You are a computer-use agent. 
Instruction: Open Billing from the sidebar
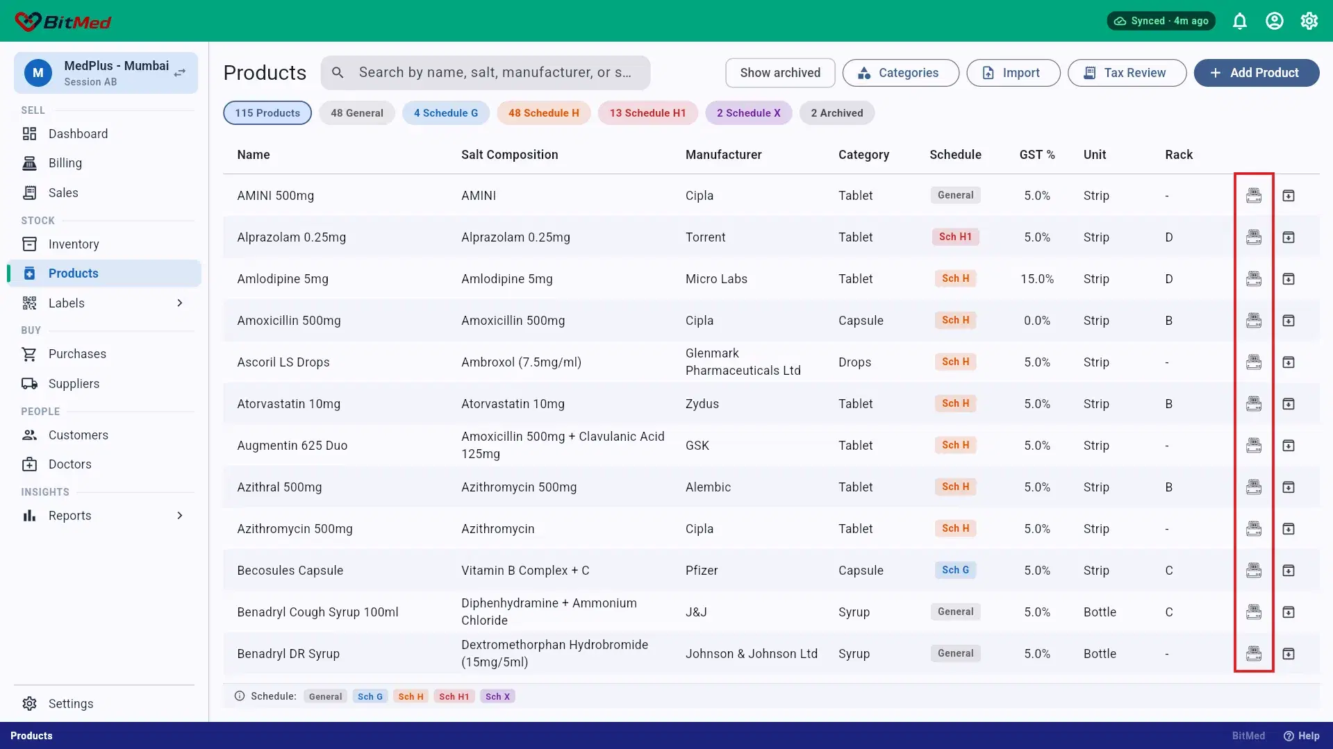pos(104,163)
